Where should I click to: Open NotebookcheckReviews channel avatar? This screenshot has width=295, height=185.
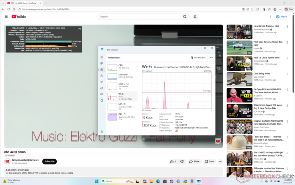[8, 161]
